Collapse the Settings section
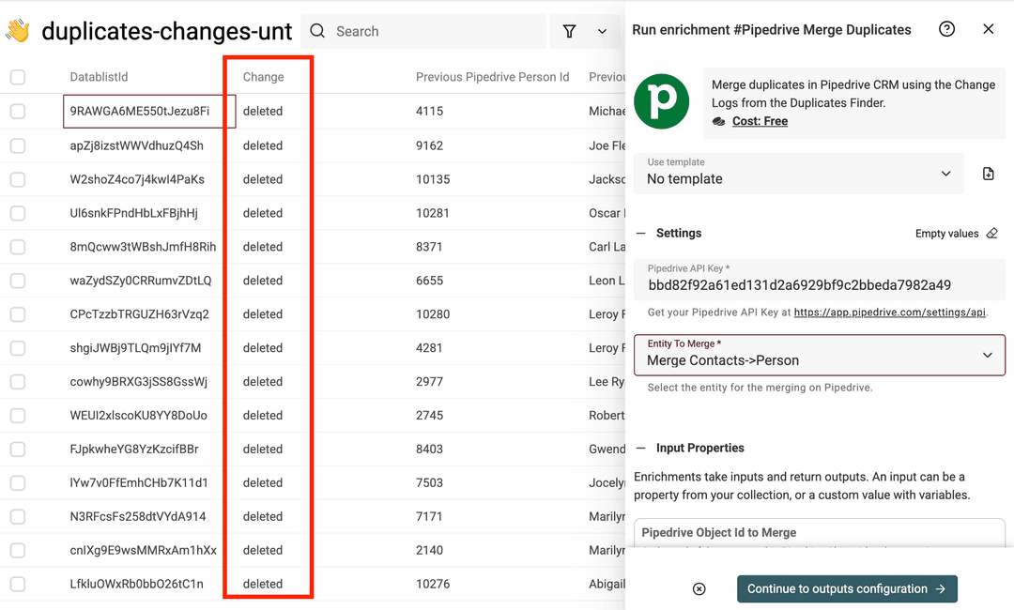 tap(641, 233)
